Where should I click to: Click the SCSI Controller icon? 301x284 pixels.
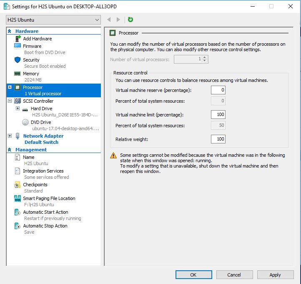point(18,101)
